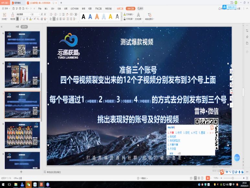Click the justify alignment icon
This screenshot has height=188, width=250.
click(61, 19)
